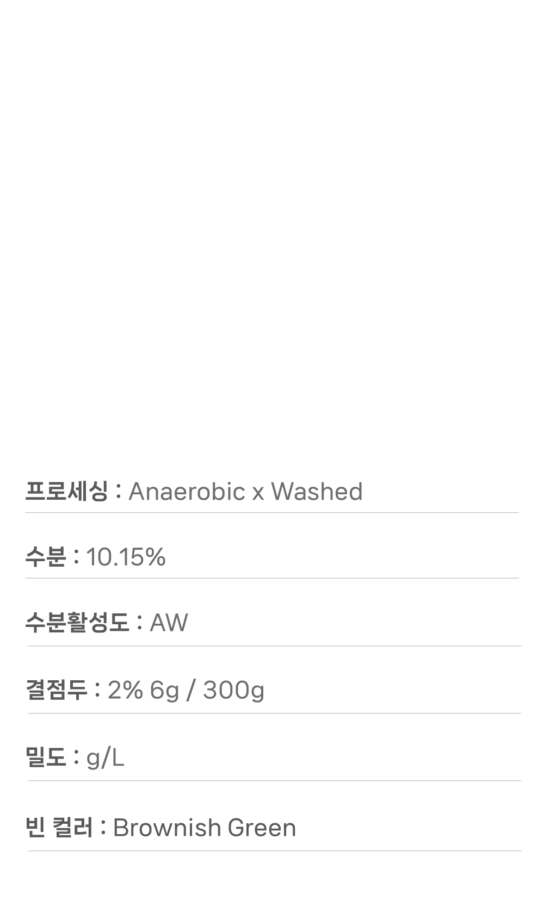
Task: Click the 300g sample weight text
Action: [x=233, y=690]
